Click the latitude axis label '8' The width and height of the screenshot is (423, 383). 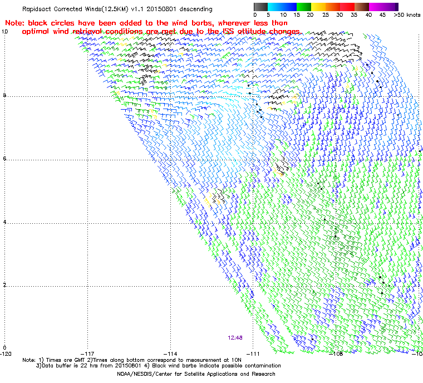[x=4, y=95]
